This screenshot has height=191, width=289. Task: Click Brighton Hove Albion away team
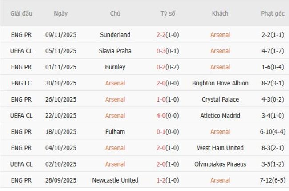point(220,83)
